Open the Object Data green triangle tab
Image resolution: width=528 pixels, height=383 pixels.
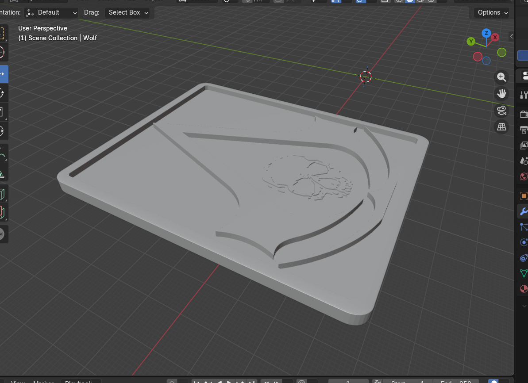click(524, 273)
